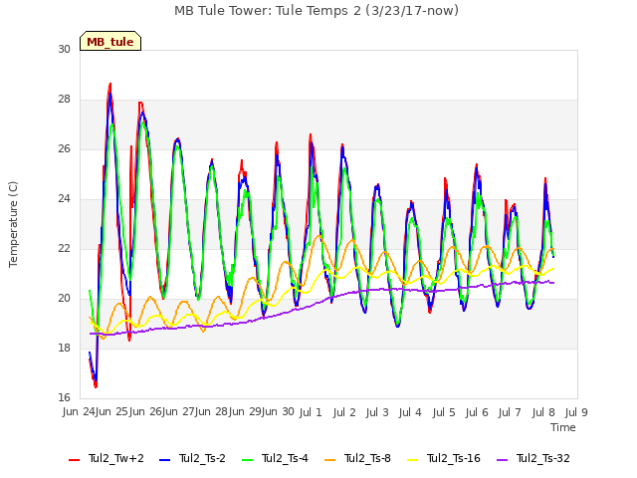Click the red Tul2_Tw+2 legend swatch
The height and width of the screenshot is (478, 637).
pos(74,460)
